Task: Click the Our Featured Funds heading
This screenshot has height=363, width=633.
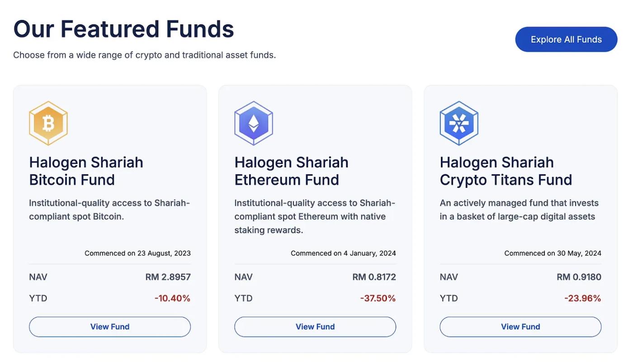Action: click(x=123, y=29)
